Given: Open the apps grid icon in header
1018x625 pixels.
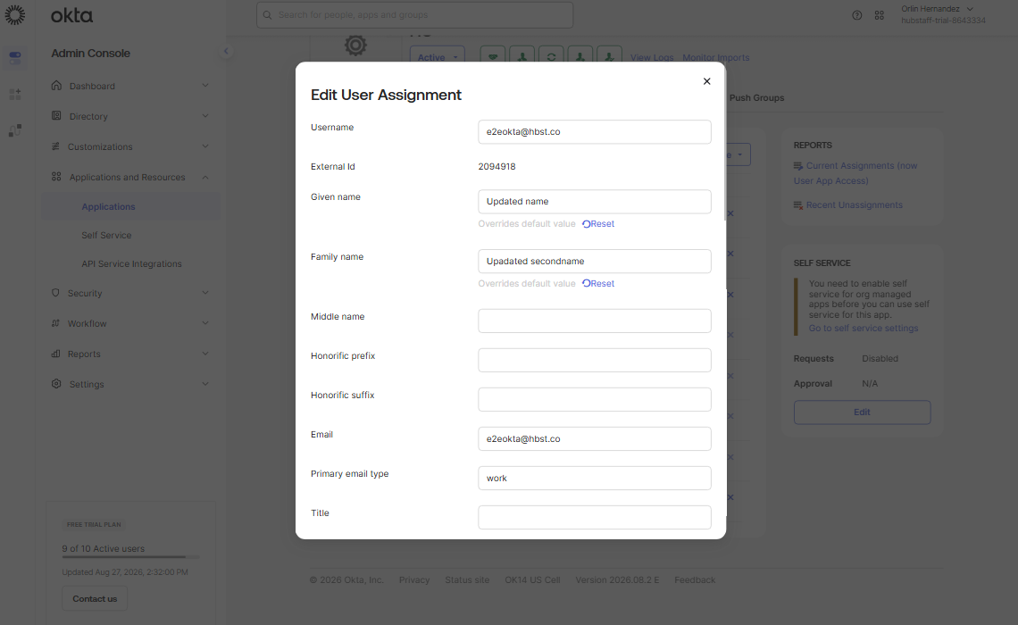Looking at the screenshot, I should (x=879, y=15).
